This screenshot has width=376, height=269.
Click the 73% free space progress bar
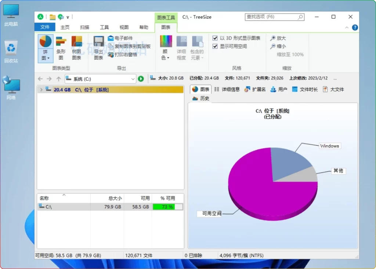pos(167,207)
